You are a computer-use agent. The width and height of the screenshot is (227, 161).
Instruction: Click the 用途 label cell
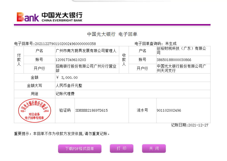click(34, 94)
